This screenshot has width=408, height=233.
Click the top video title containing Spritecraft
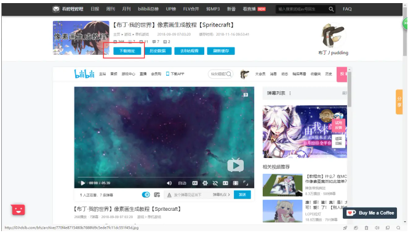(174, 25)
